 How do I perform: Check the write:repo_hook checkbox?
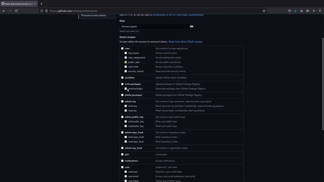(x=126, y=137)
